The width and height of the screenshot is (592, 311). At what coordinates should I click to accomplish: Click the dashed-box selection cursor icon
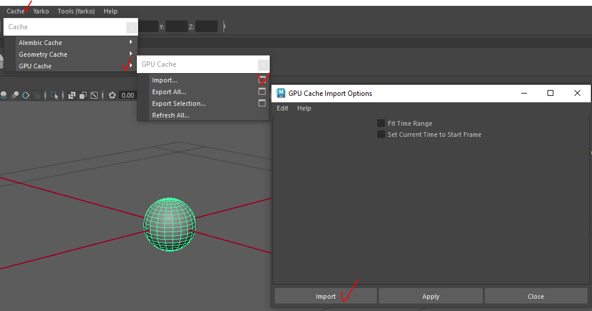[x=54, y=95]
